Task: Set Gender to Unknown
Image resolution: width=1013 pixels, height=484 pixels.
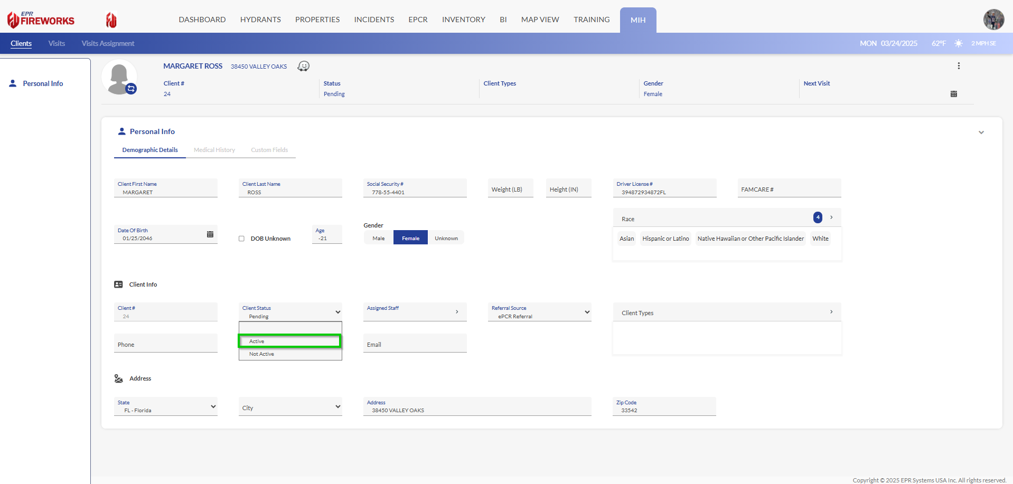Action: [446, 238]
